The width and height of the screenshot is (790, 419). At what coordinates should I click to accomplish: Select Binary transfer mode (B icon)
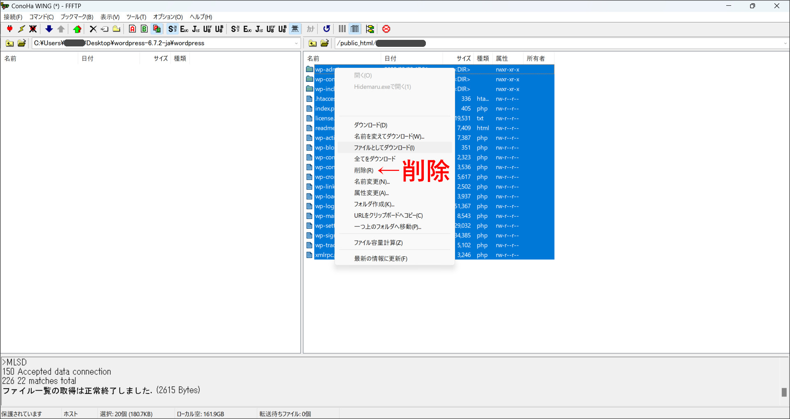(x=144, y=29)
